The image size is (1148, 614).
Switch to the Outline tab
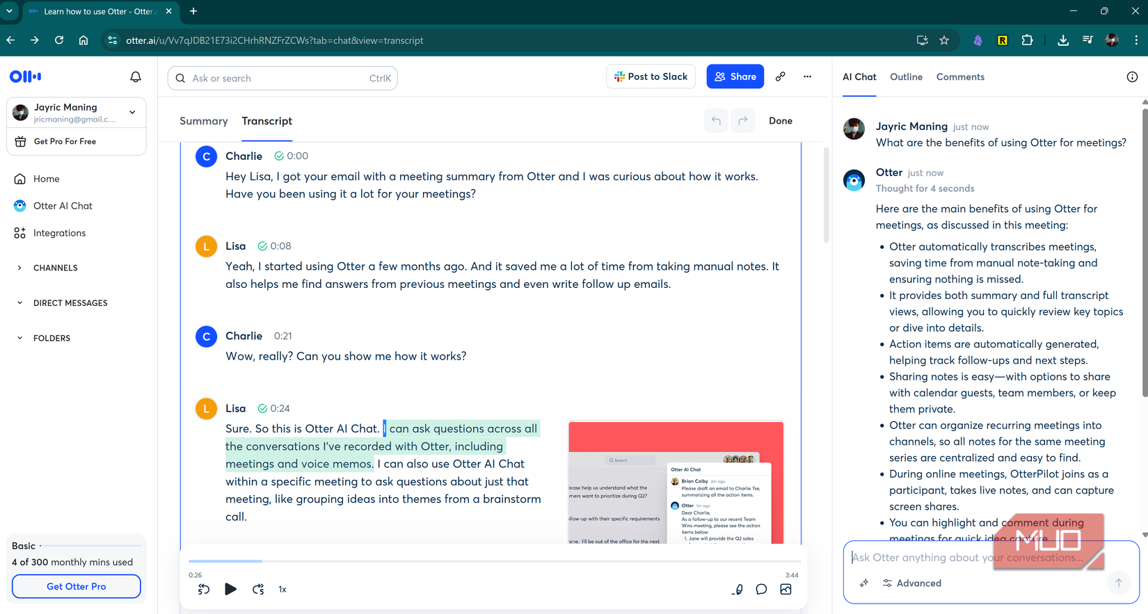[x=906, y=77]
